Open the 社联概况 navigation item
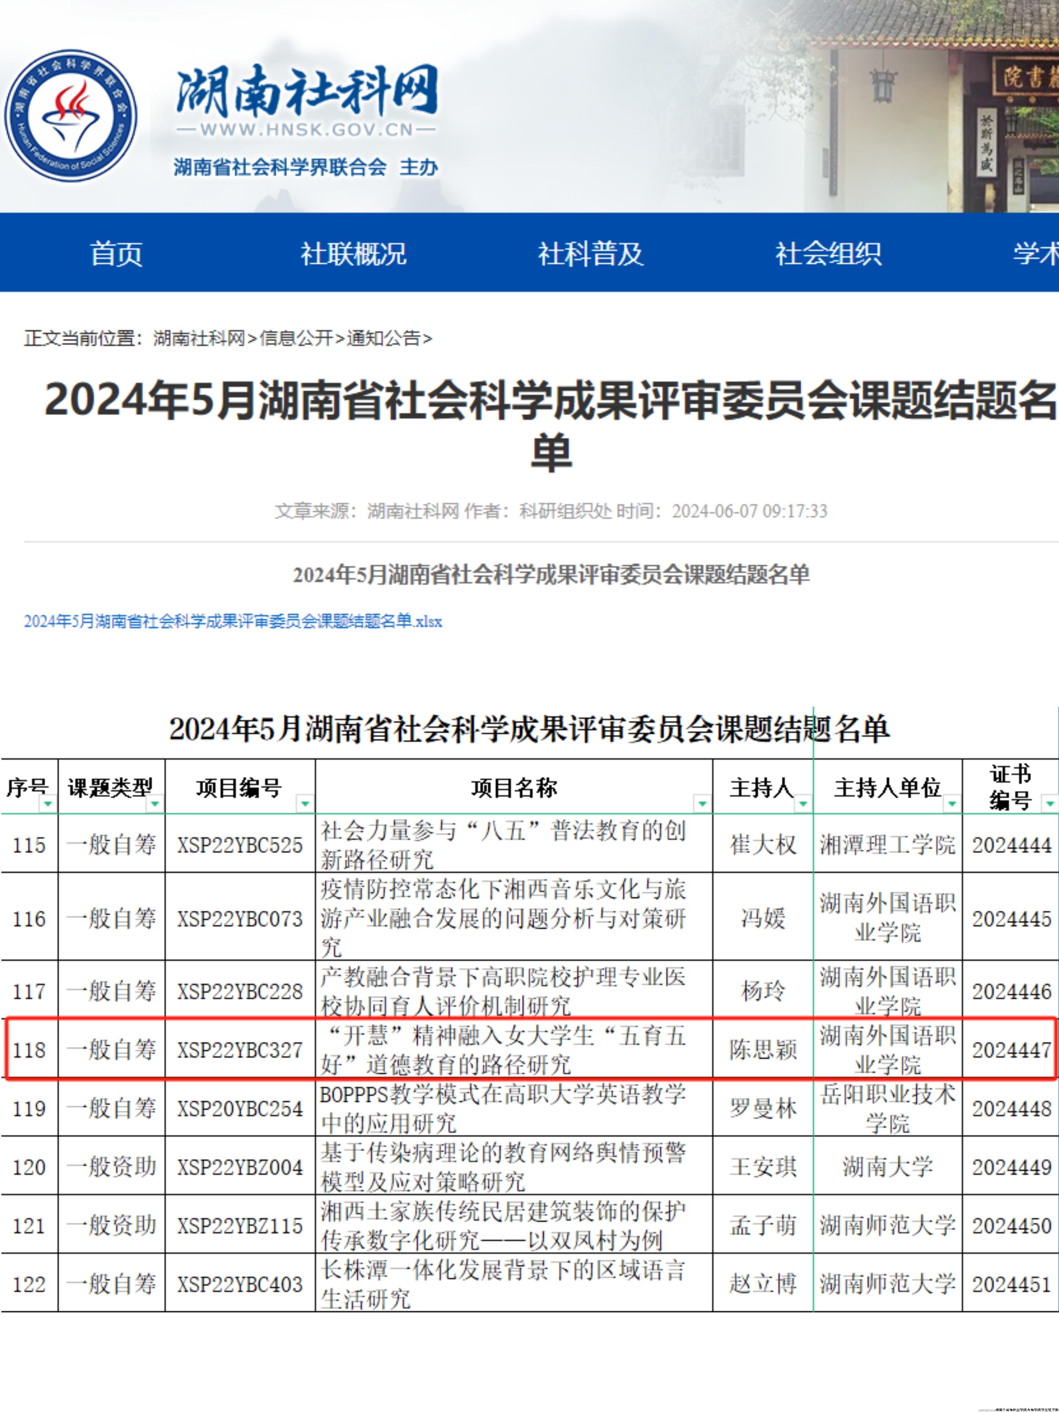This screenshot has width=1059, height=1412. click(353, 253)
